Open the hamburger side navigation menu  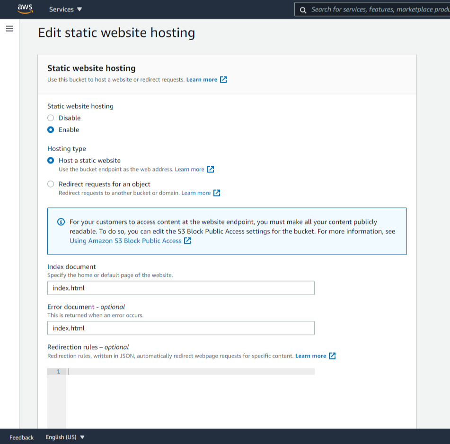pos(9,29)
